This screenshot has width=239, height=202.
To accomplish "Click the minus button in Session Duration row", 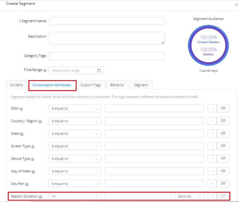I will tap(212, 196).
